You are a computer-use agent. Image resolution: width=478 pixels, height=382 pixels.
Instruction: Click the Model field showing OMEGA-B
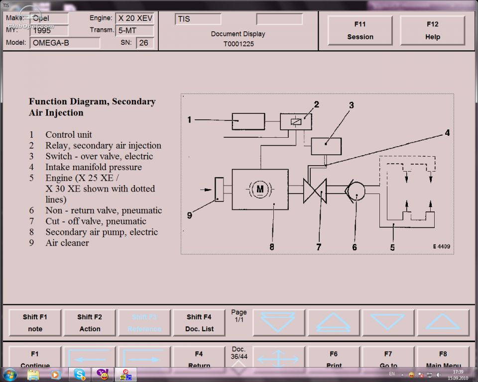[65, 43]
